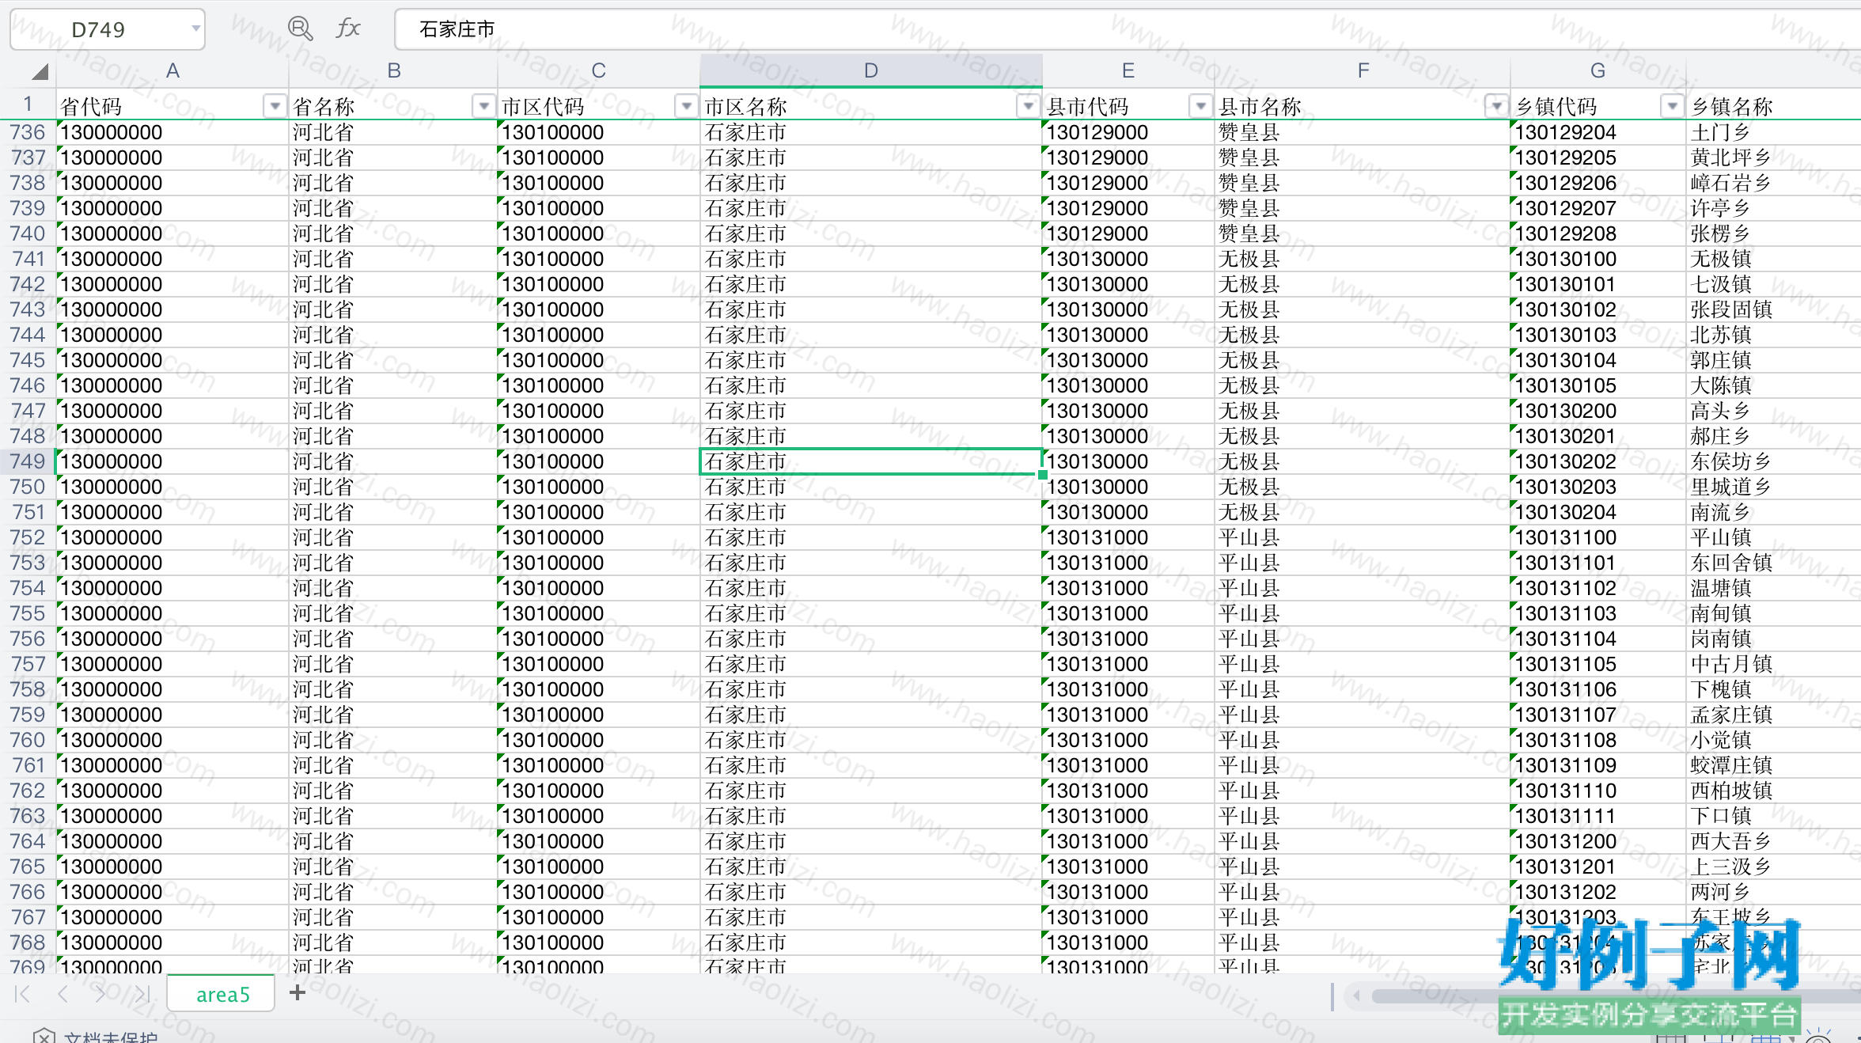Click 乡镇名称 header cell
This screenshot has width=1861, height=1043.
(1773, 105)
